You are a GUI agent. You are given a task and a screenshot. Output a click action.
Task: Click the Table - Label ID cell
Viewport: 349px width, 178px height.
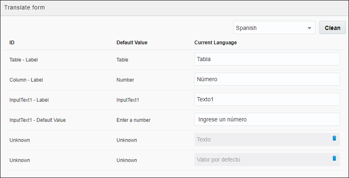pos(24,60)
